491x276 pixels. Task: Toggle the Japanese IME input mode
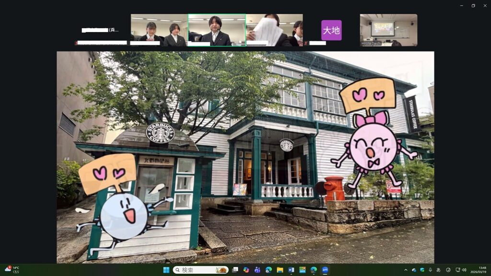coord(438,270)
